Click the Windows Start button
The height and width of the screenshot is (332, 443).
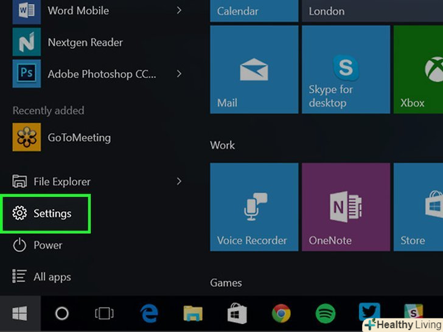click(20, 313)
